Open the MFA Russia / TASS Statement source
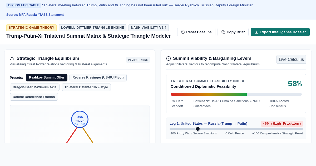Screen dimensions: 316x166 (x=35, y=15)
